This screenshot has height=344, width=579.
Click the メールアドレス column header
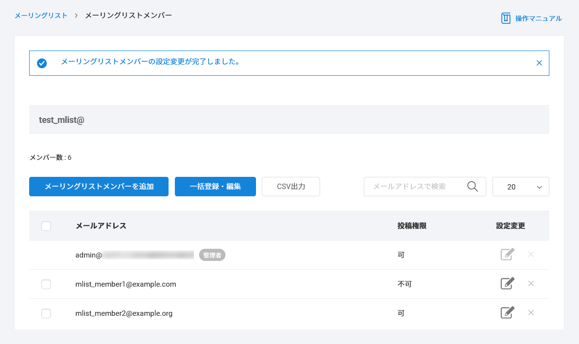coord(101,226)
